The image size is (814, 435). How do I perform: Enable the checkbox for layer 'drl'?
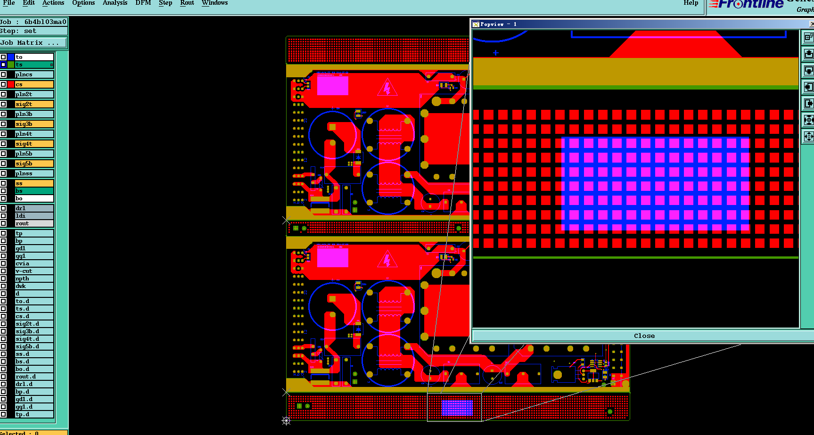point(3,208)
